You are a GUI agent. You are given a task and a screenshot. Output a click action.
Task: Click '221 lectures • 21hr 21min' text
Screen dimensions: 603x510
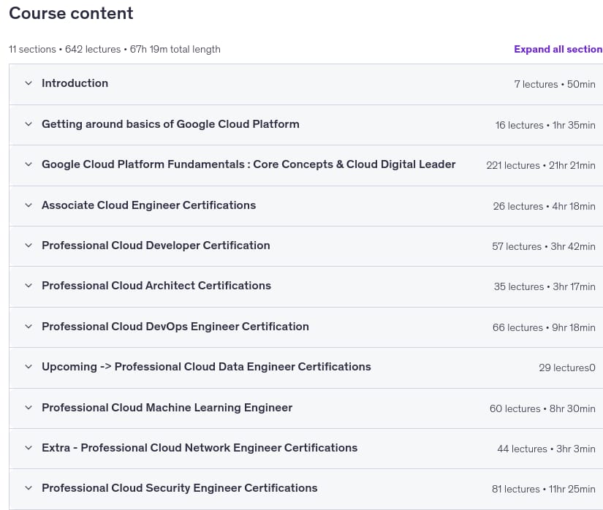point(541,166)
